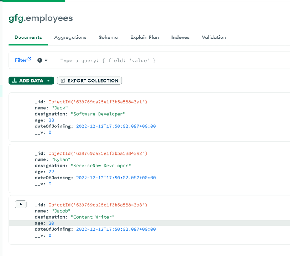Select the Indexes tab
The height and width of the screenshot is (256, 290).
click(x=180, y=37)
